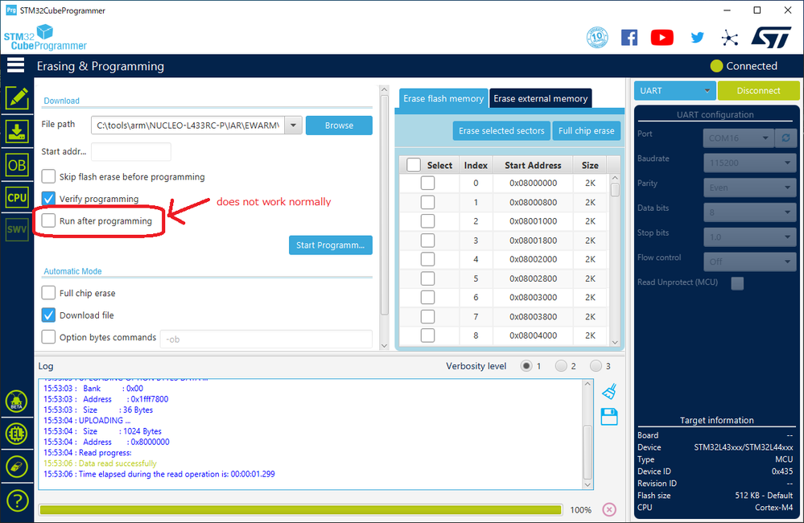The width and height of the screenshot is (804, 523).
Task: Check the Select all sectors header checkbox
Action: point(414,165)
